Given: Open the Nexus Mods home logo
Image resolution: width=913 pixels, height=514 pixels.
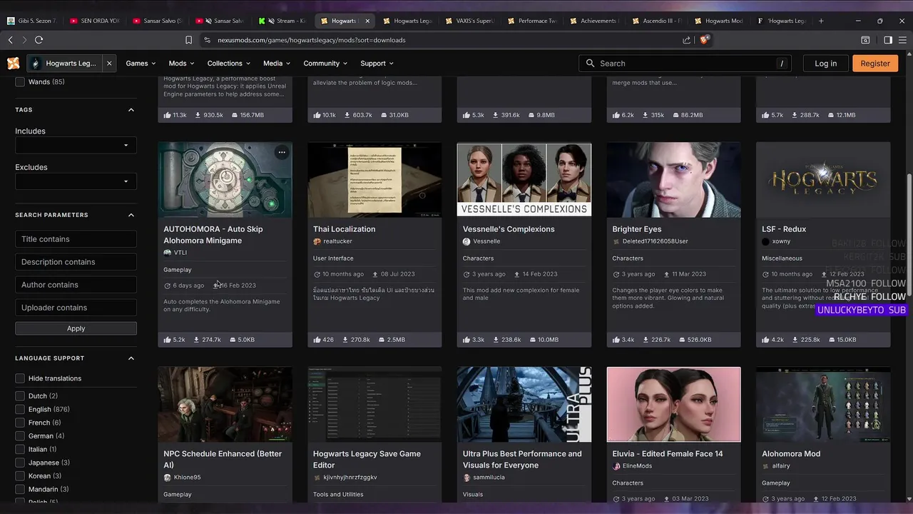Looking at the screenshot, I should 13,64.
